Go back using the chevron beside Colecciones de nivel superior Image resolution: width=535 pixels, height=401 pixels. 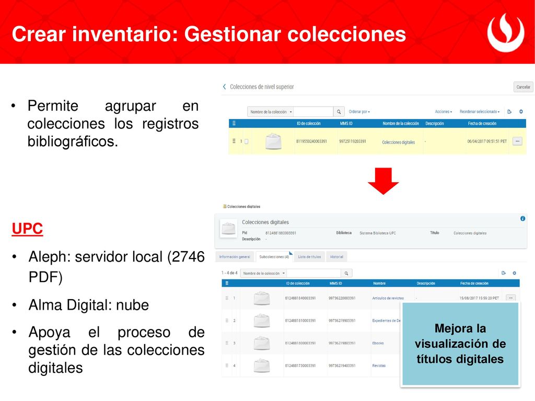tap(224, 87)
